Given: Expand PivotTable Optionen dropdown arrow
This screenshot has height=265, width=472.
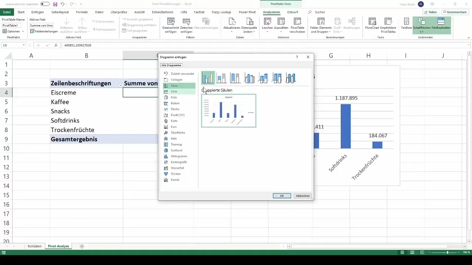Looking at the screenshot, I should 23,31.
